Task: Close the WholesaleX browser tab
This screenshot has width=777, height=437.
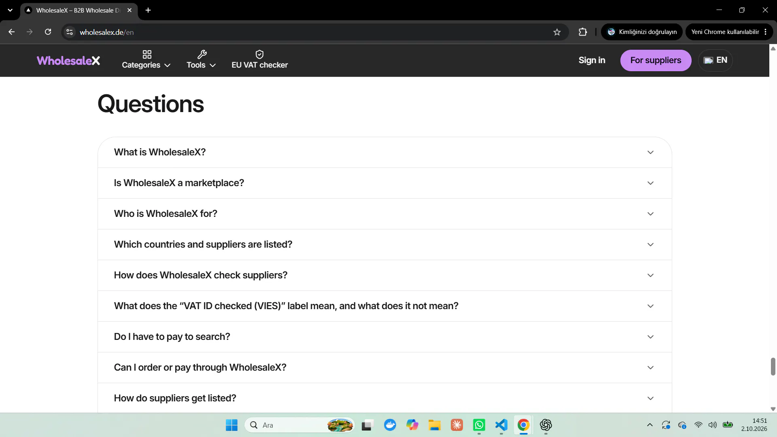Action: coord(129,10)
